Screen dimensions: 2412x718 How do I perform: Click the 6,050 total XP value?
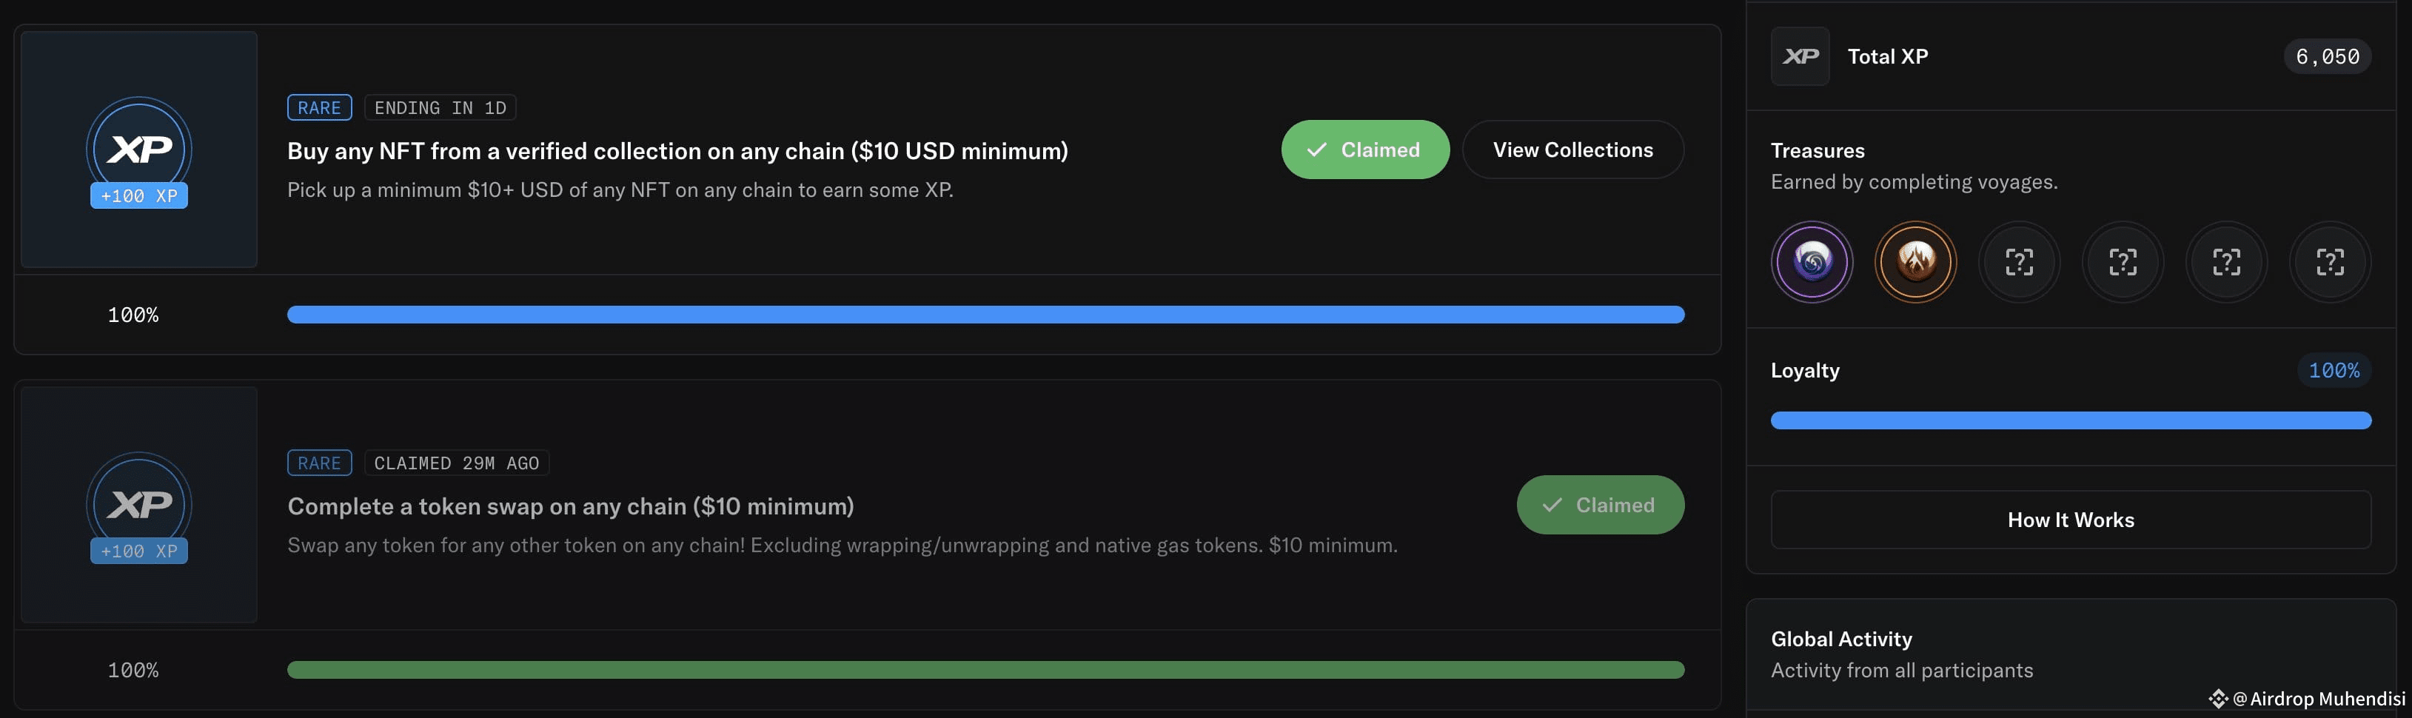[2327, 56]
